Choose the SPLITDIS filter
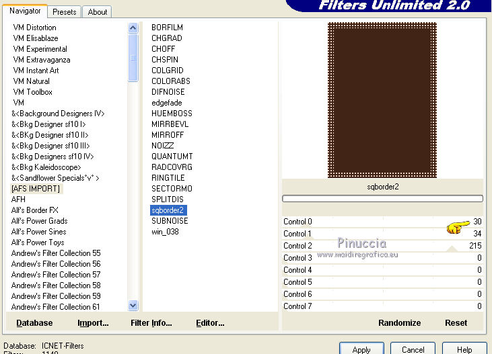The height and width of the screenshot is (354, 492). (167, 200)
